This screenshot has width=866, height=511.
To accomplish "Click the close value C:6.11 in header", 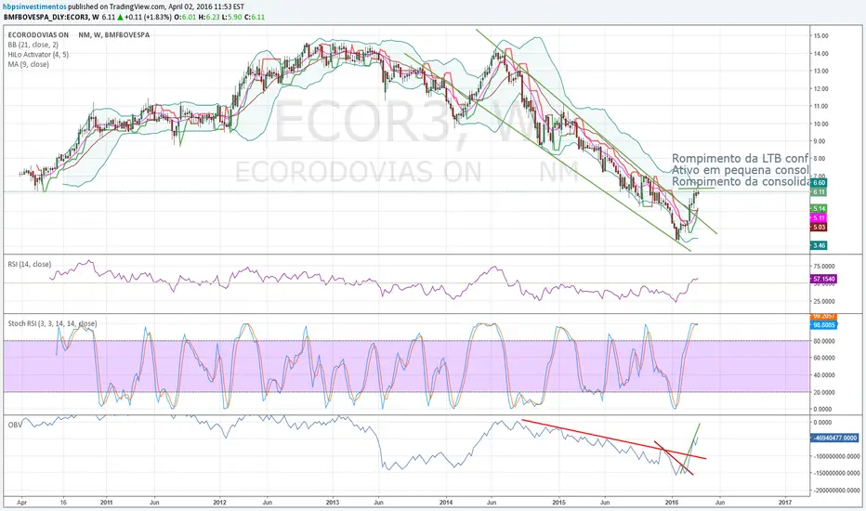I will [x=255, y=17].
